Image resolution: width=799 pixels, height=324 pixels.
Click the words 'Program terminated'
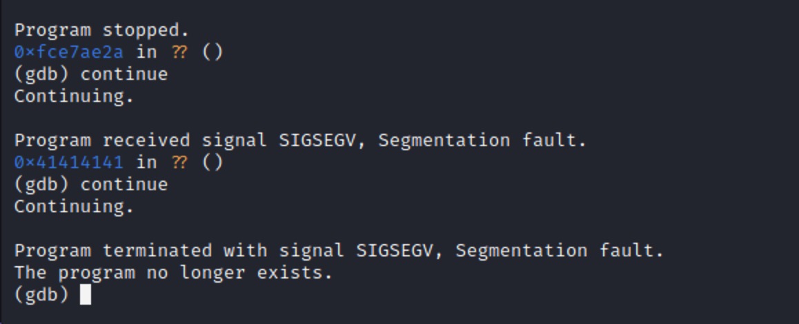click(x=113, y=250)
